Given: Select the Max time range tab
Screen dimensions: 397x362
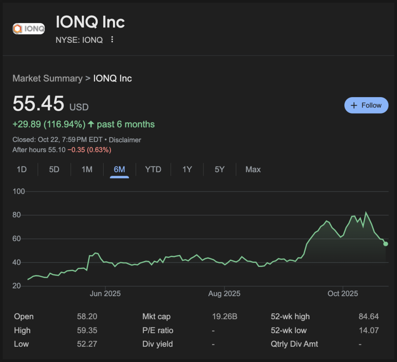Looking at the screenshot, I should click(253, 169).
